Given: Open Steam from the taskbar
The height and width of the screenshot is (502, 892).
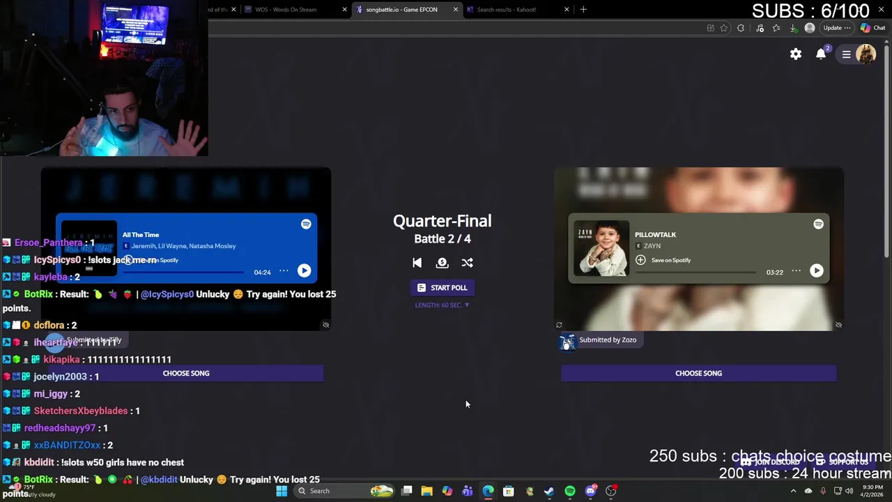Looking at the screenshot, I should [x=549, y=491].
